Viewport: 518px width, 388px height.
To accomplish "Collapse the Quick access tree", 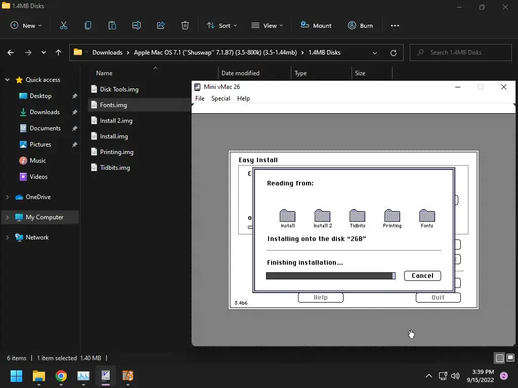I will click(7, 80).
